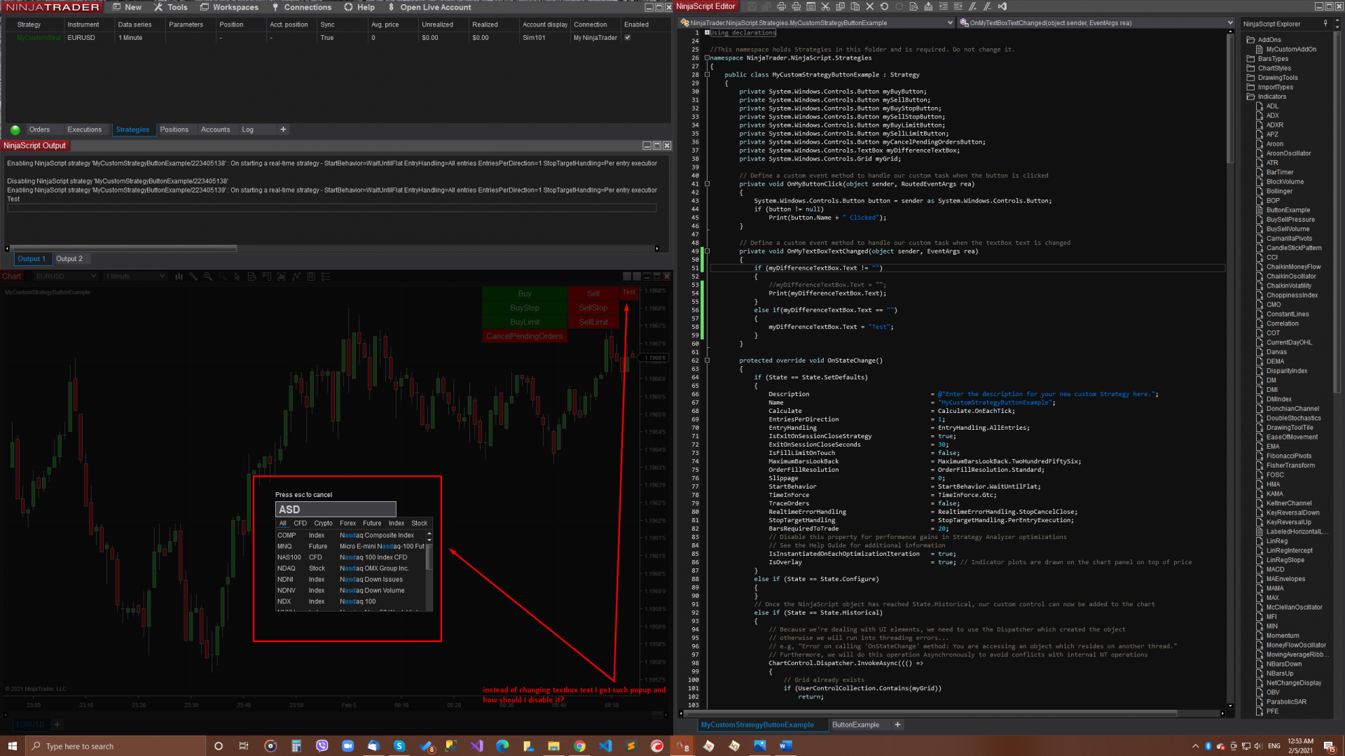Click the NinjaScript Output horizontal scrollbar
This screenshot has height=756, width=1345.
point(123,248)
